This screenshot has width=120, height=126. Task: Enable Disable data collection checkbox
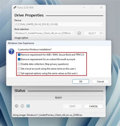(x=19, y=64)
